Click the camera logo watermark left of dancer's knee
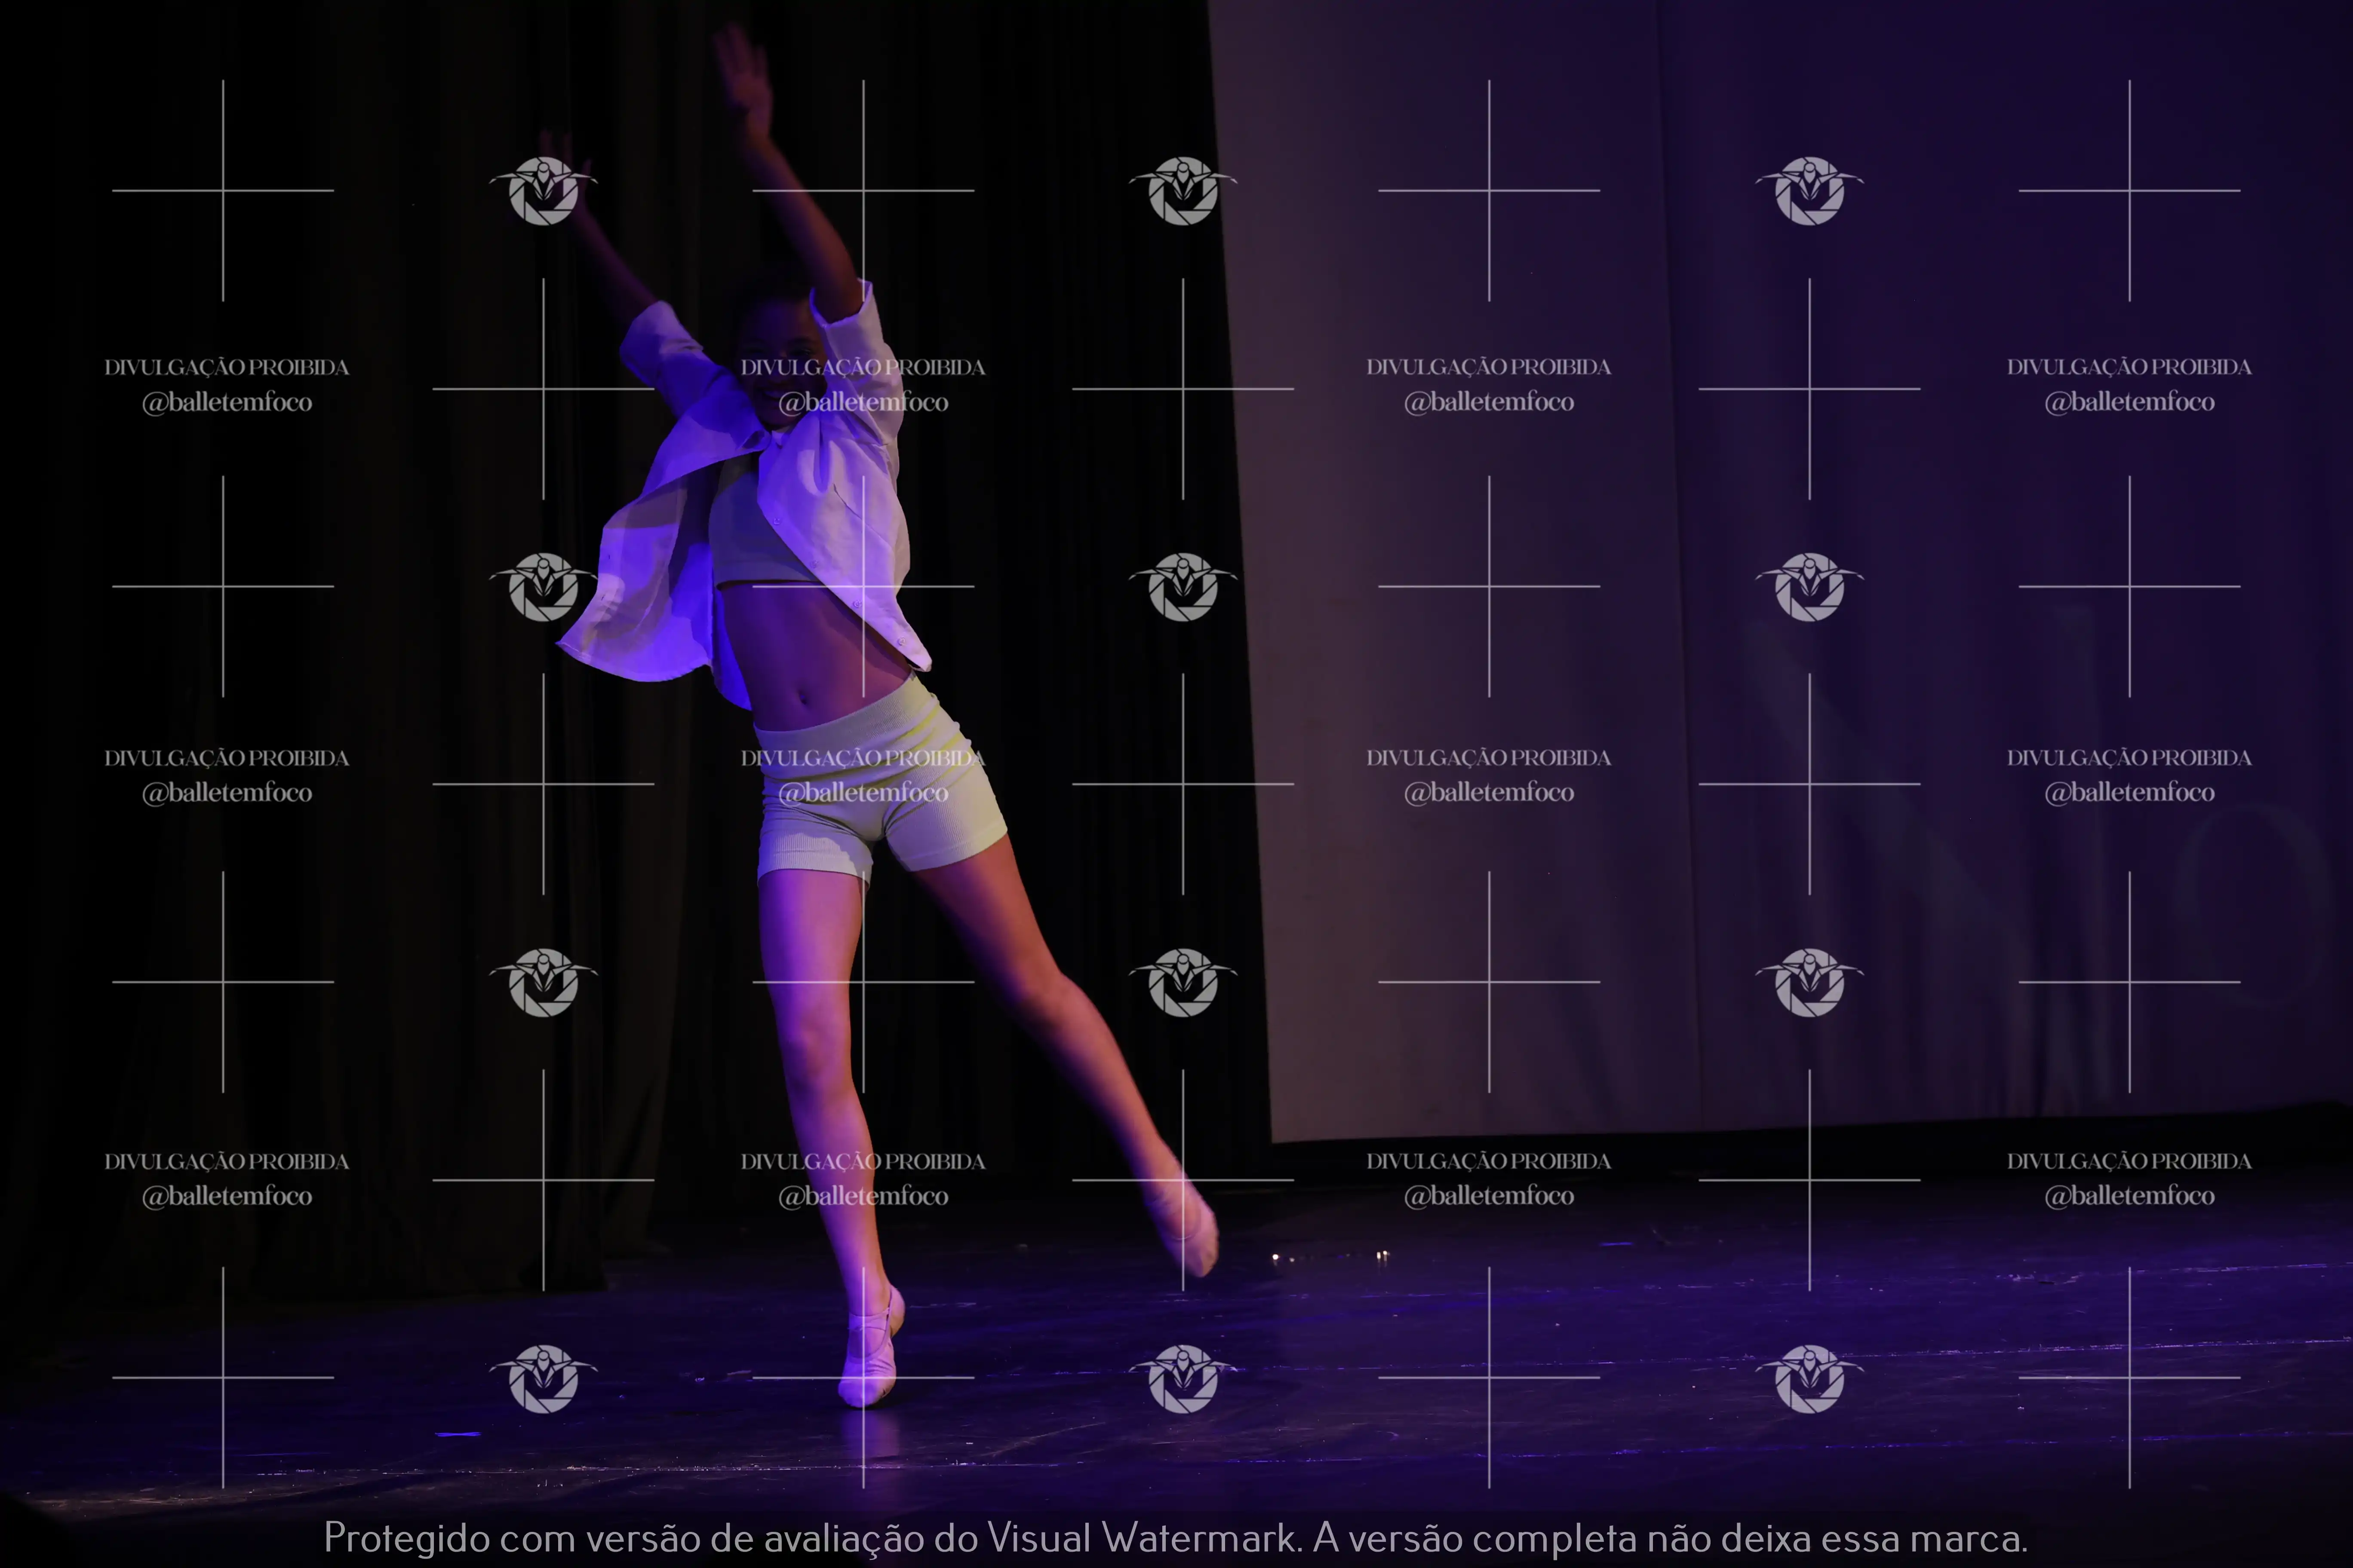2353x1568 pixels. tap(543, 982)
